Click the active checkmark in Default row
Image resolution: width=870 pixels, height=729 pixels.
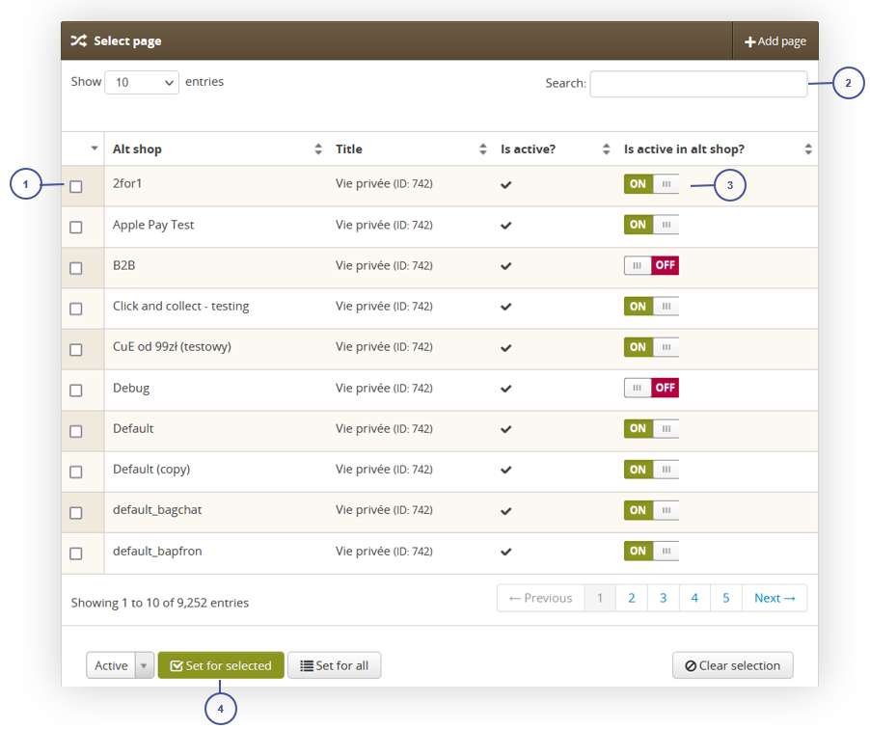506,429
